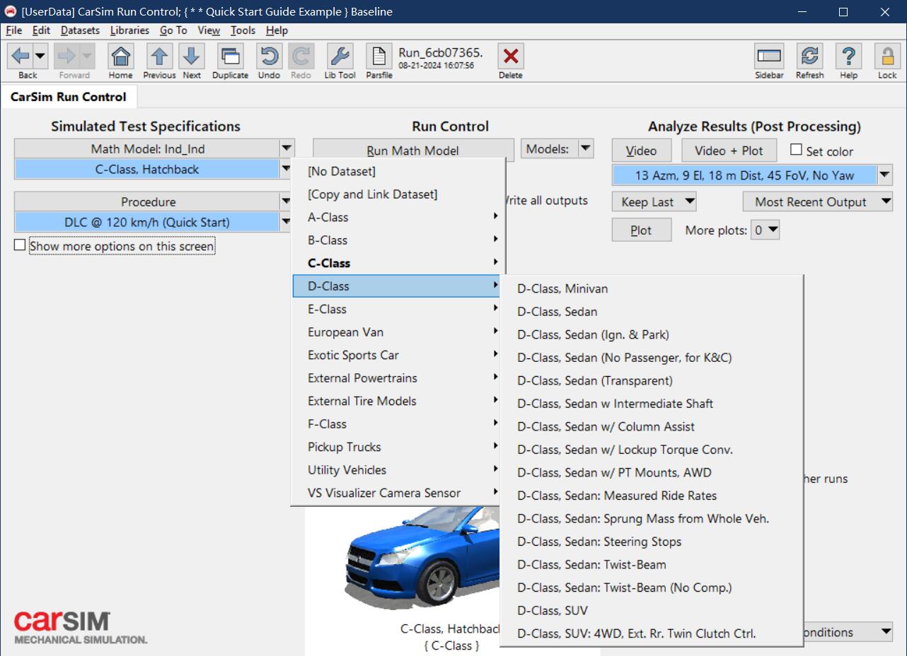Viewport: 907px width, 656px height.
Task: Tick 'Show more options on this screen'
Action: point(20,245)
